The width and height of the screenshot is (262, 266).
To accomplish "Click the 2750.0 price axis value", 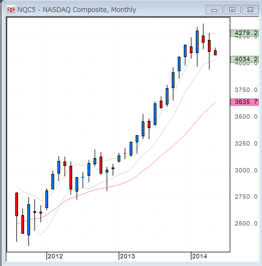I will click(x=246, y=196).
